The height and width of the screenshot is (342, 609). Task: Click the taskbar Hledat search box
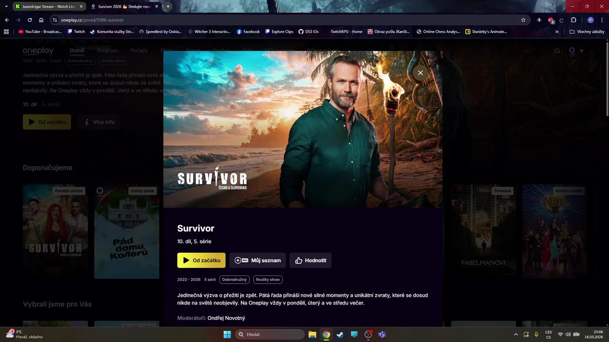coord(270,334)
